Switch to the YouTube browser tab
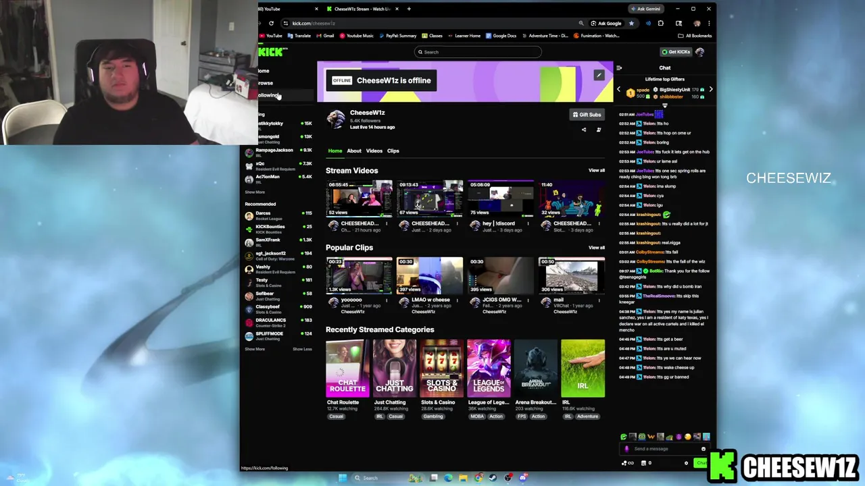This screenshot has width=865, height=486. coord(287,9)
